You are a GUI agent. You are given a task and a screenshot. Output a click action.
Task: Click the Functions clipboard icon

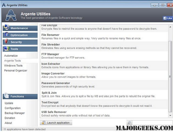pos(6,96)
